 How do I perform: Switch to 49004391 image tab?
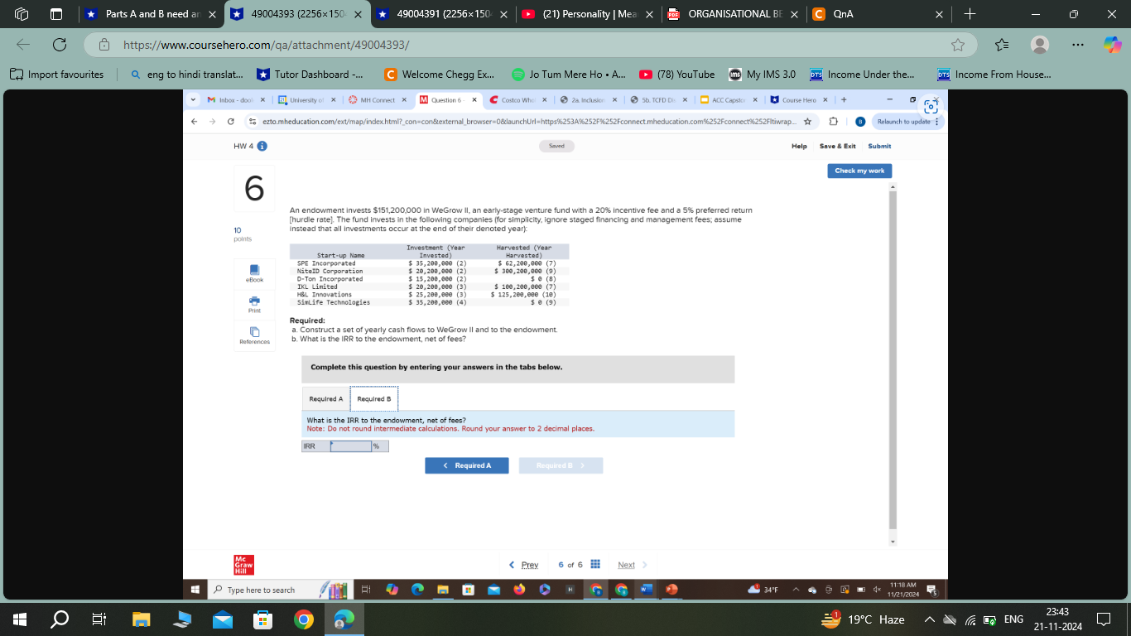coord(442,14)
